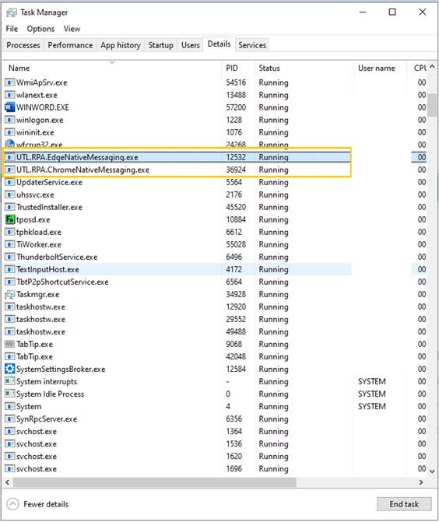This screenshot has height=522, width=439.
Task: Select the svchost.exe row with PID 1620
Action: pyautogui.click(x=215, y=456)
